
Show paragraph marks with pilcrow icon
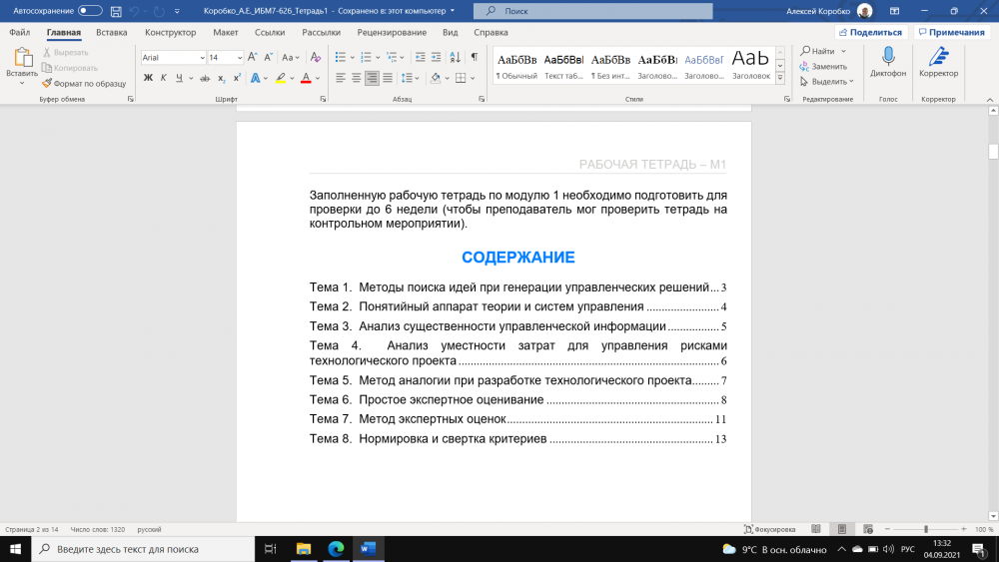[474, 57]
